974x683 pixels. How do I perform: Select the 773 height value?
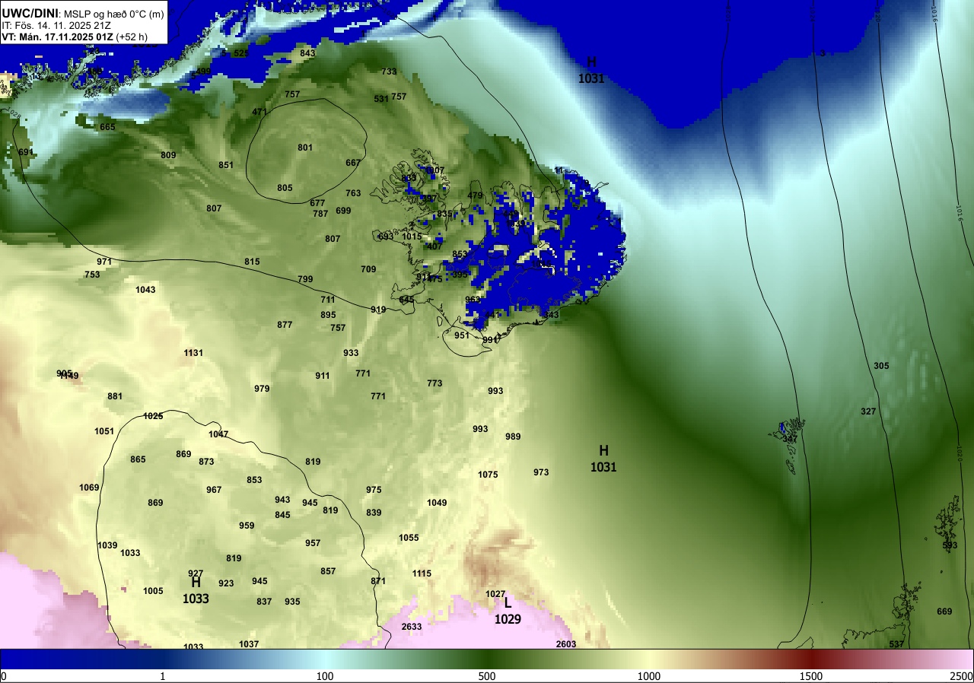point(434,383)
